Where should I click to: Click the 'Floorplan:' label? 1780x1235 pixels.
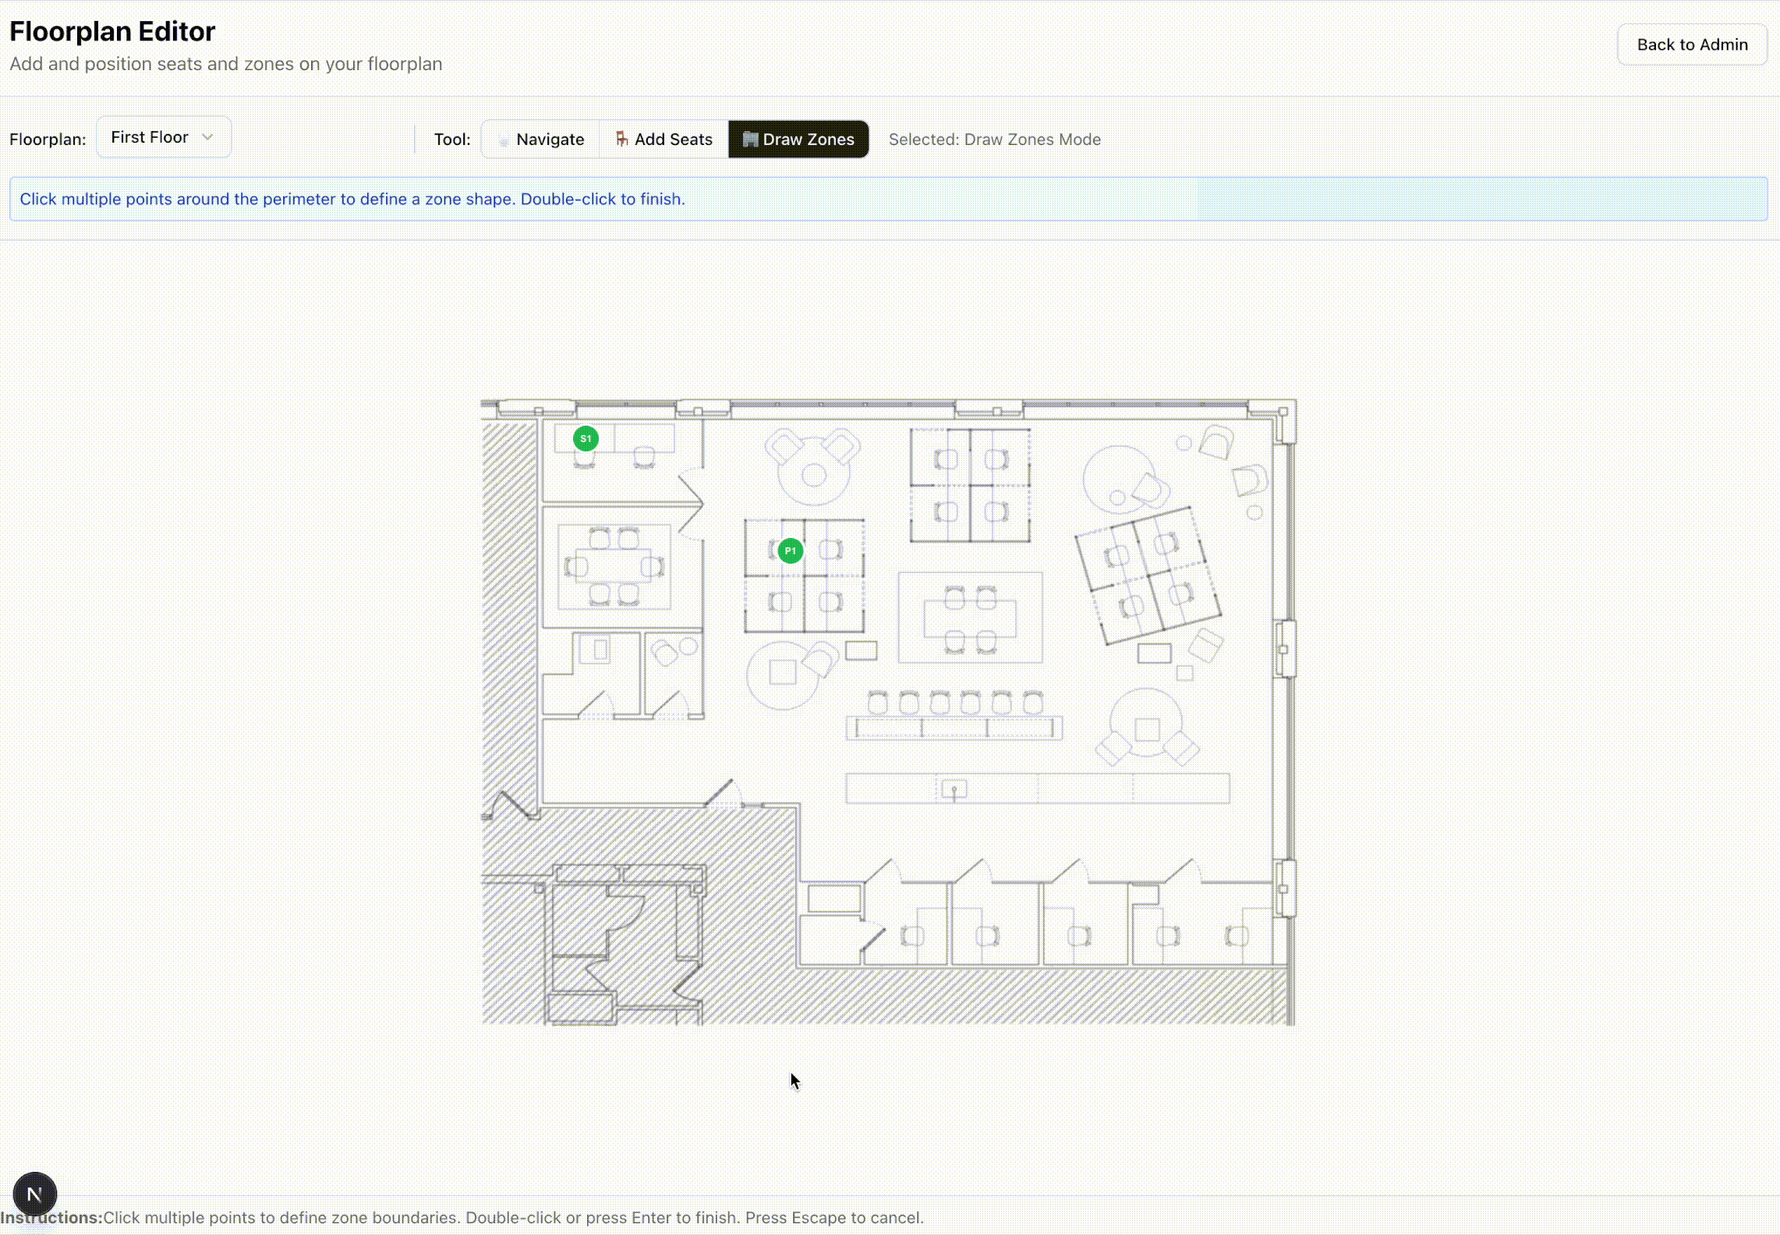pos(48,140)
